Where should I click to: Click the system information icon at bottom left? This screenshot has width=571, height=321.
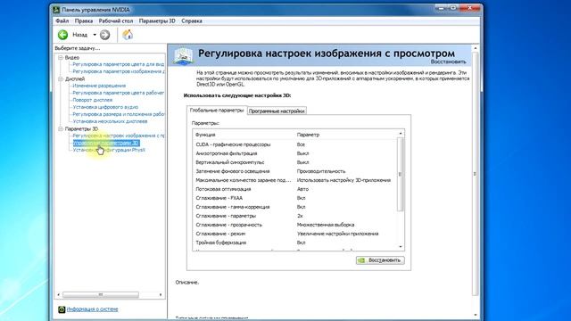point(62,309)
